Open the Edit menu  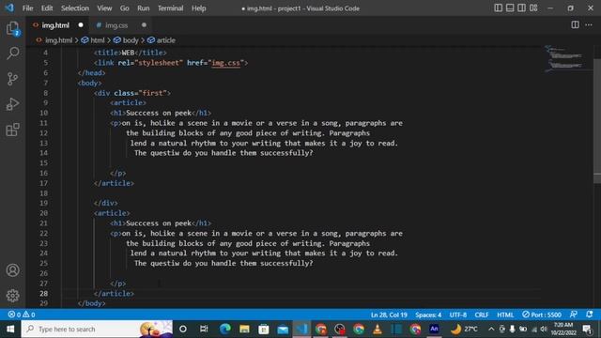pos(47,8)
